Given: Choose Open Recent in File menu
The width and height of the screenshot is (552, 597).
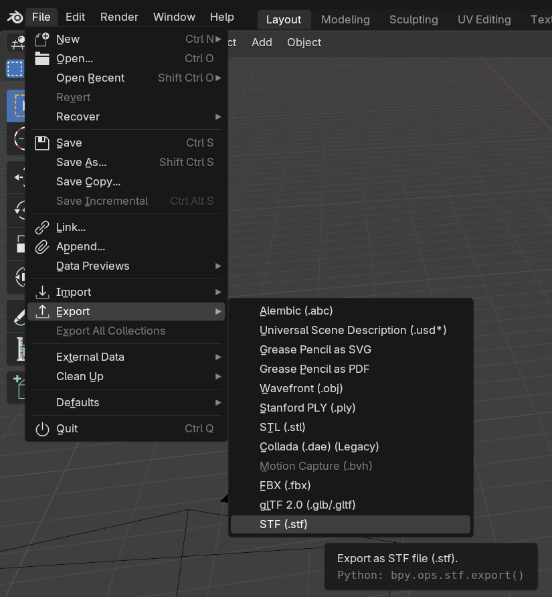Looking at the screenshot, I should tap(126, 78).
